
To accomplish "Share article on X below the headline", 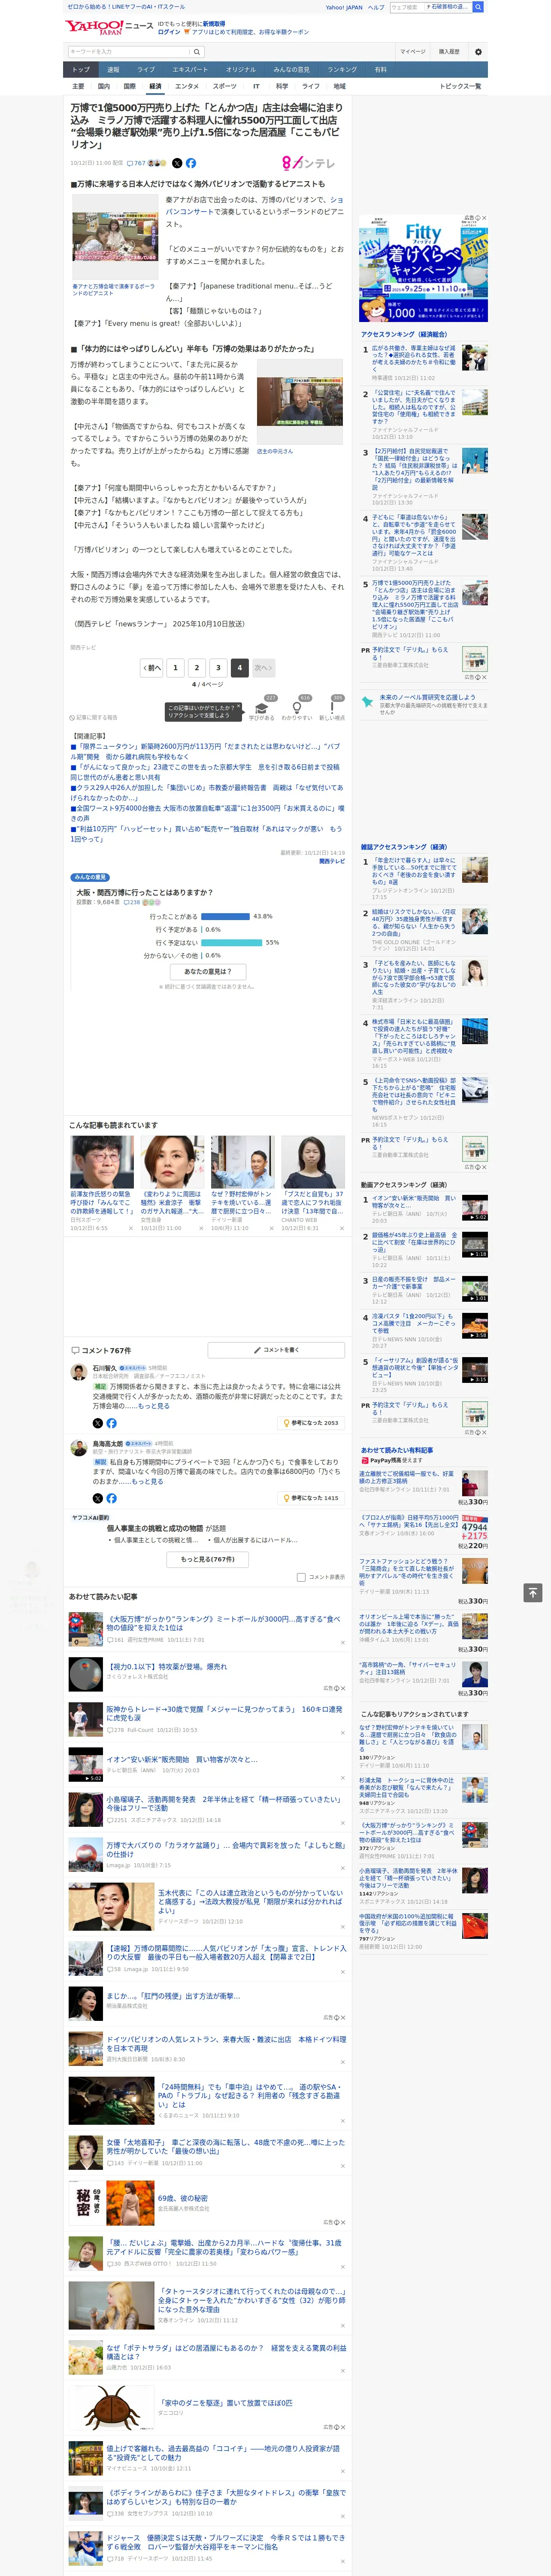I will pos(177,163).
